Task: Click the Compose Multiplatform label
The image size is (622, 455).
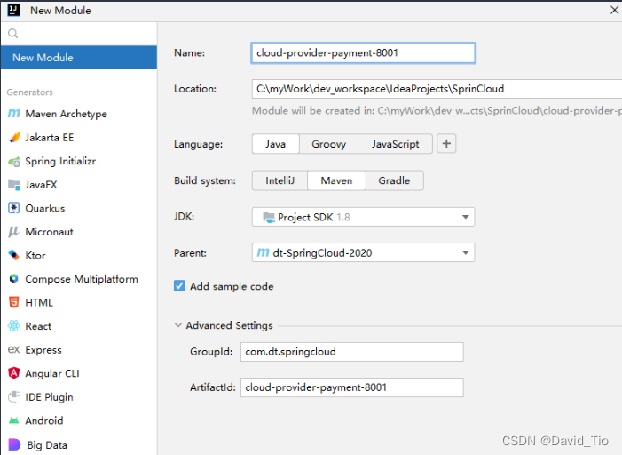Action: click(82, 279)
